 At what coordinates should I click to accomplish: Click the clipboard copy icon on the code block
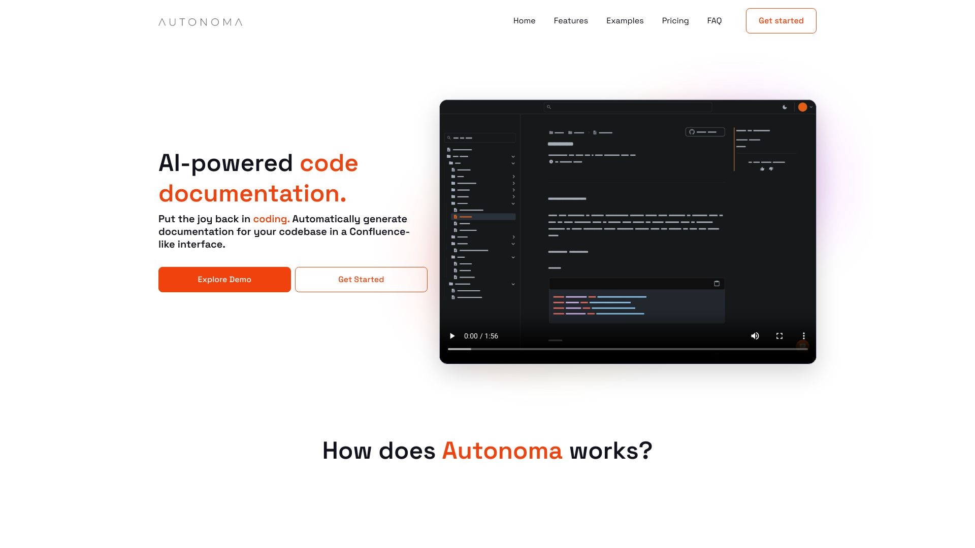pos(717,283)
